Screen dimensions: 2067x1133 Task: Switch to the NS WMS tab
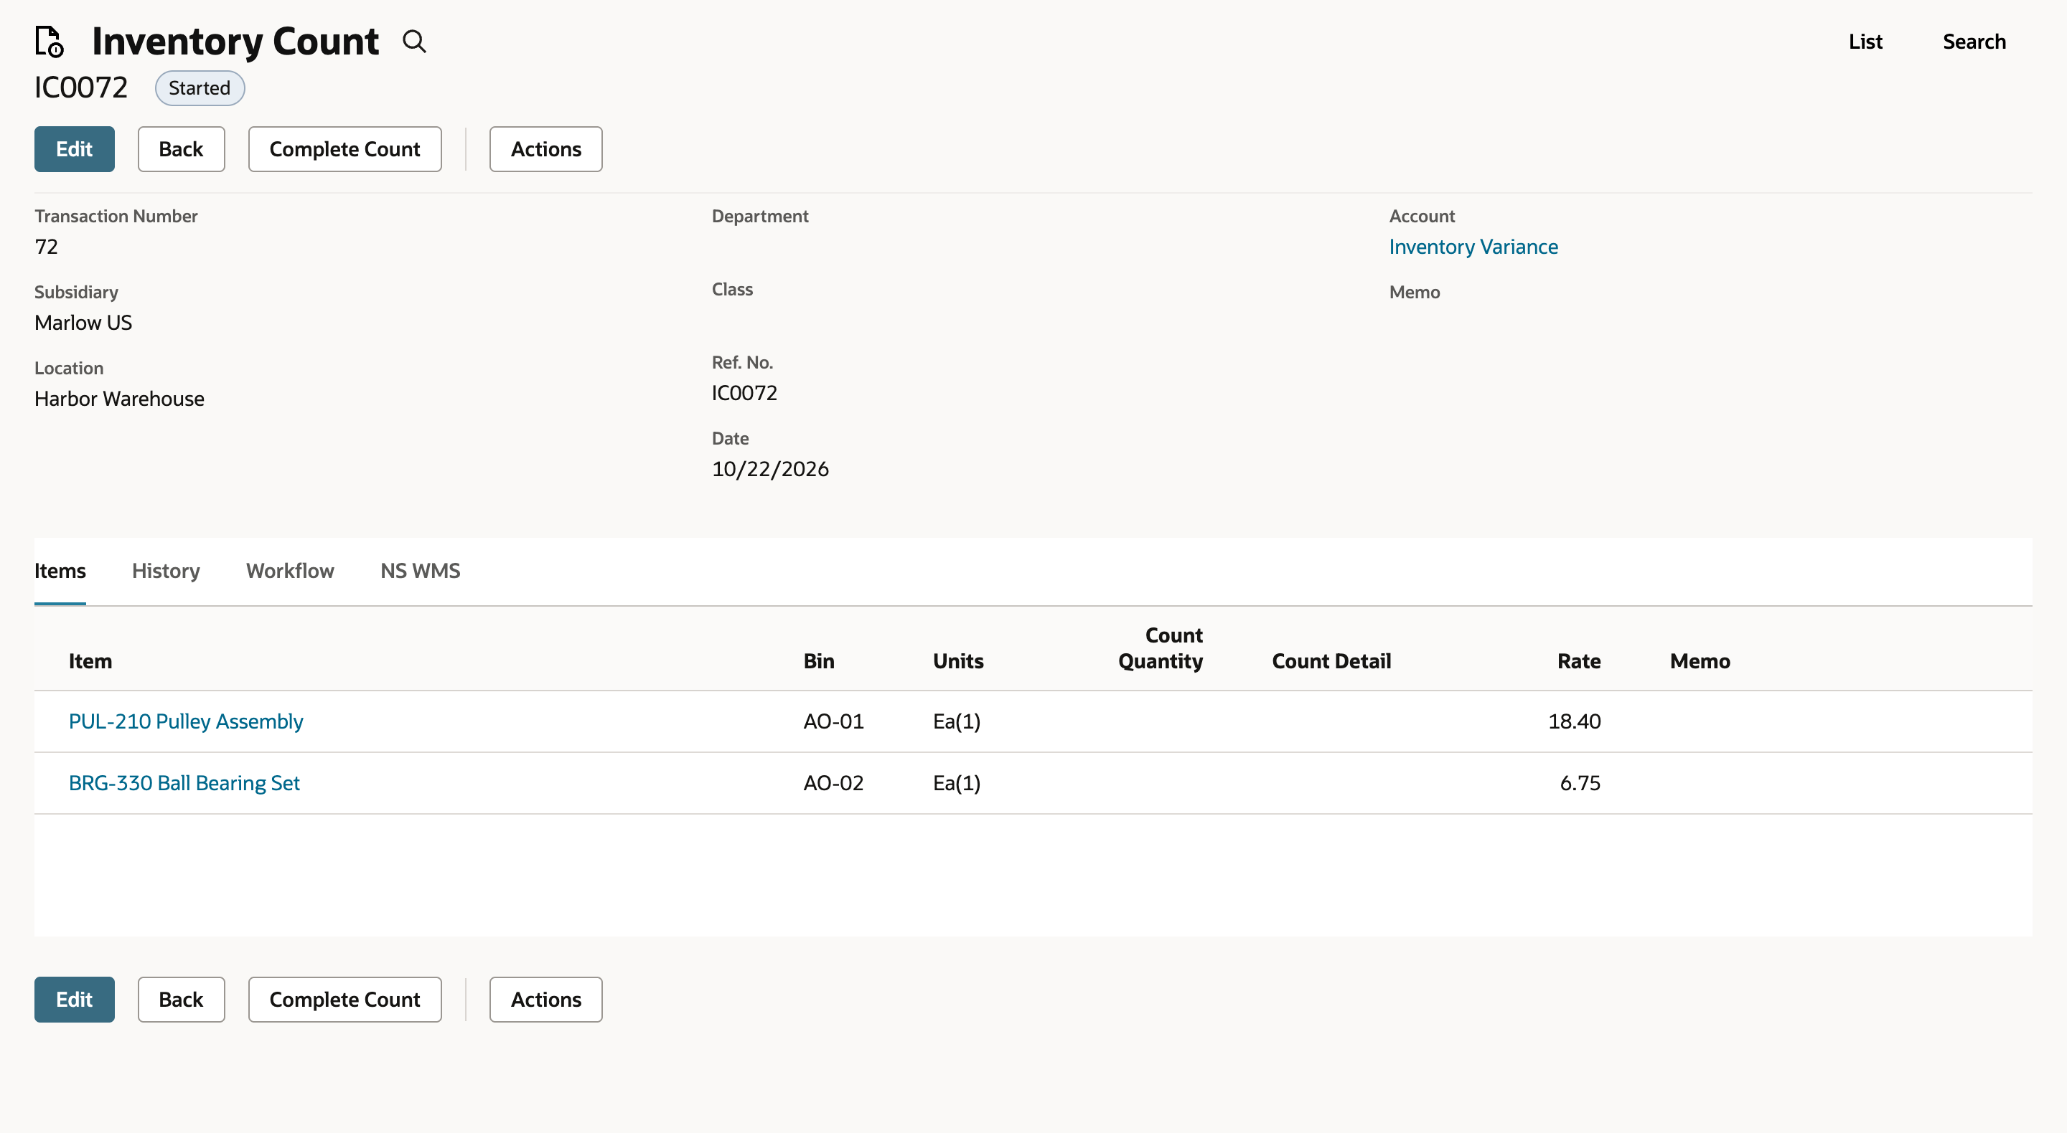point(420,571)
